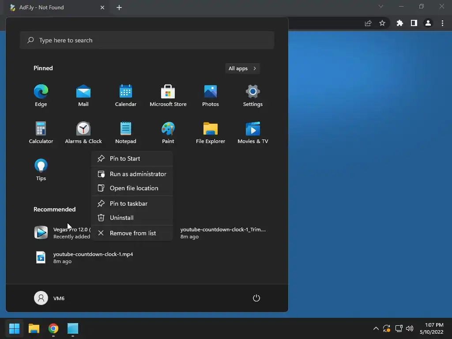Launch Alarms & Clock

[x=83, y=133]
